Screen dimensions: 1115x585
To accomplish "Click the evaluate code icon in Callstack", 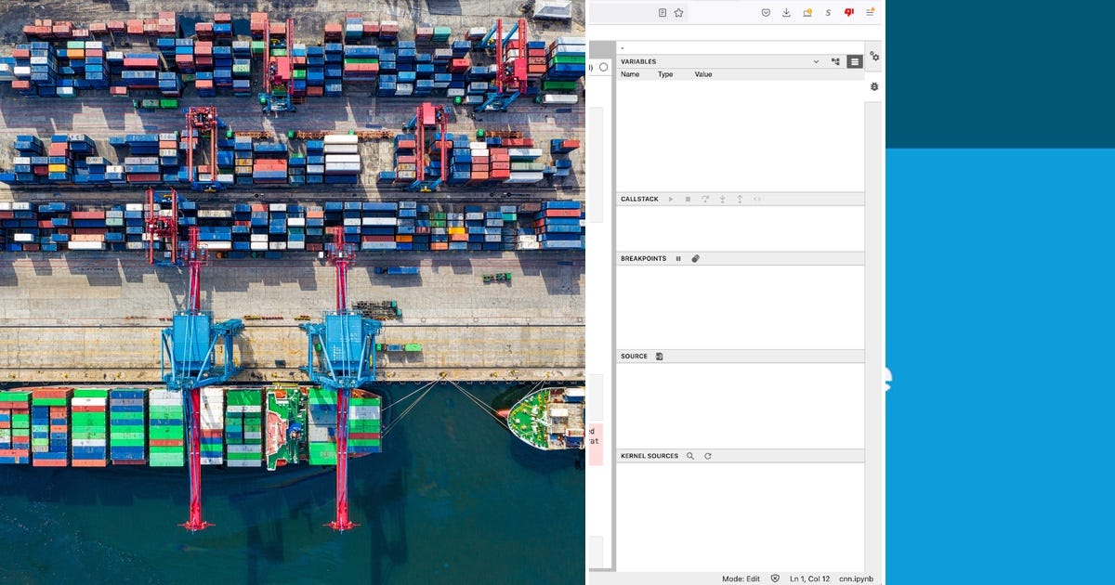I will pos(757,199).
